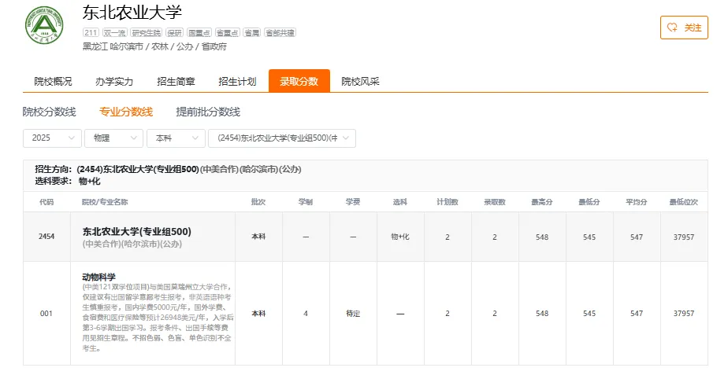Image resolution: width=728 pixels, height=375 pixels.
Task: Click the 平均分 column header
Action: click(637, 201)
